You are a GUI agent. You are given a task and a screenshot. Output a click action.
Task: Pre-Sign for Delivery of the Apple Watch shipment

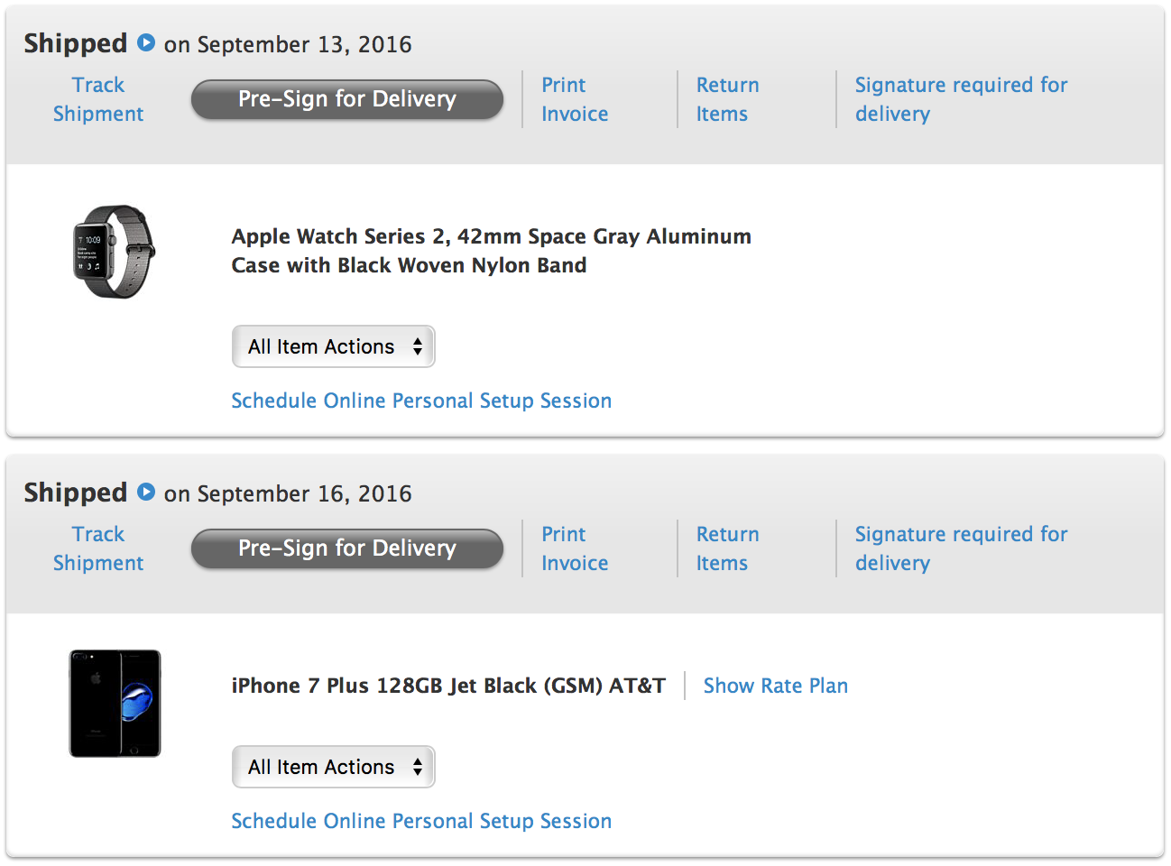[x=346, y=99]
